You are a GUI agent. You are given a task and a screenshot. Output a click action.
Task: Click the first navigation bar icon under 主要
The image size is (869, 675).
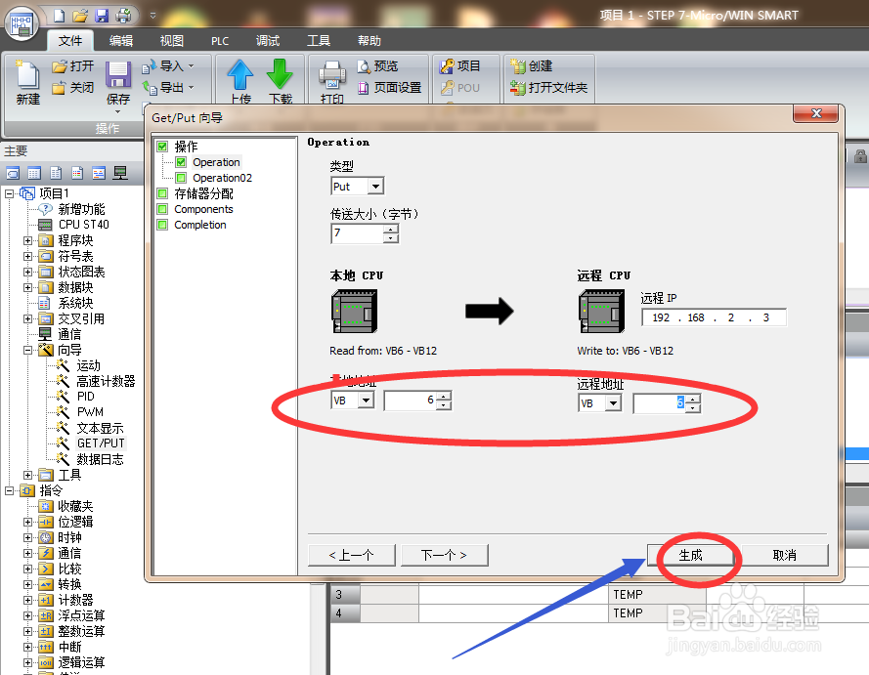coord(13,173)
